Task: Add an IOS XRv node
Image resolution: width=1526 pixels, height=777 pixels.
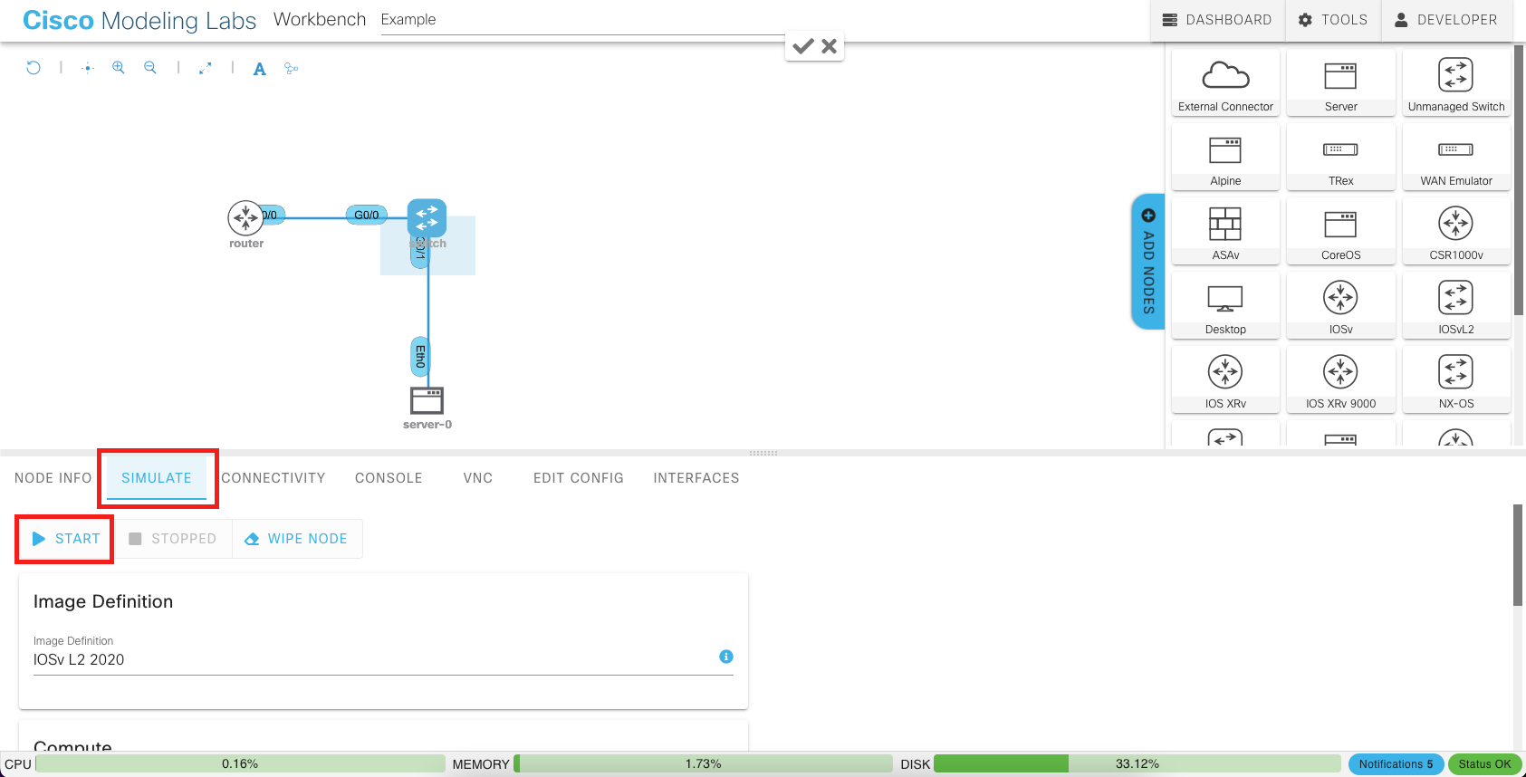Action: pyautogui.click(x=1225, y=380)
